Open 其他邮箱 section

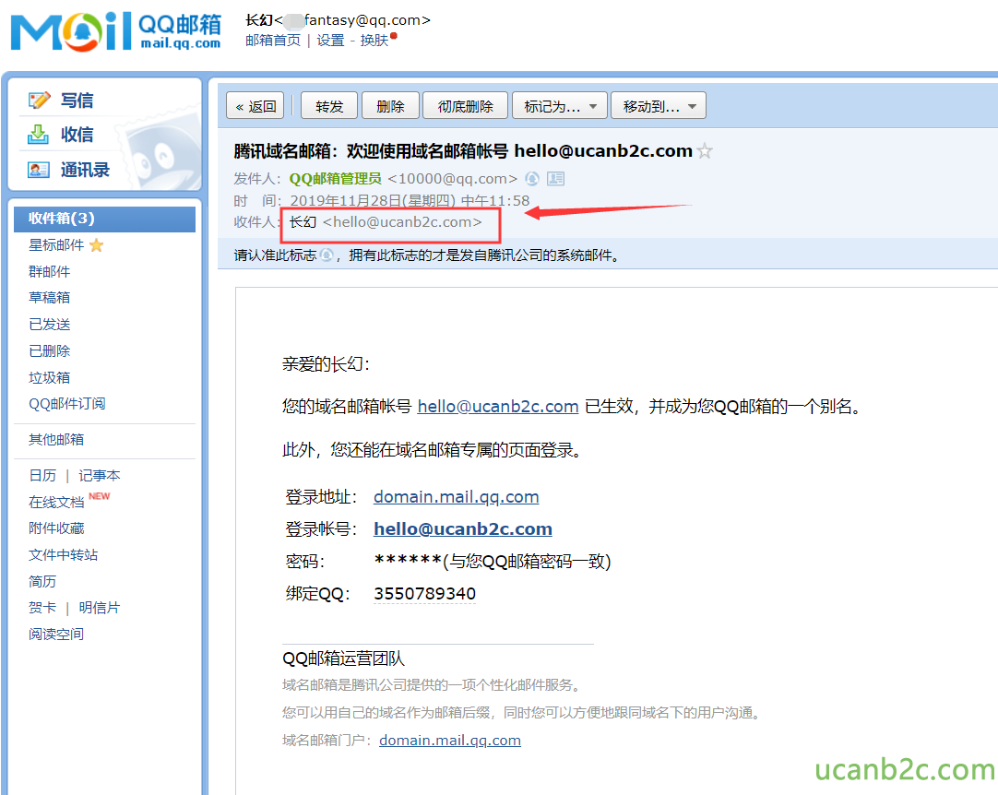(x=56, y=439)
